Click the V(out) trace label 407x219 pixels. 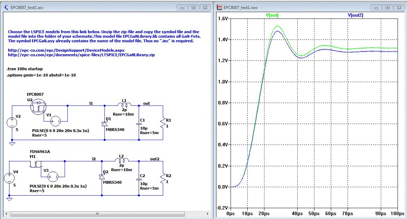(272, 15)
